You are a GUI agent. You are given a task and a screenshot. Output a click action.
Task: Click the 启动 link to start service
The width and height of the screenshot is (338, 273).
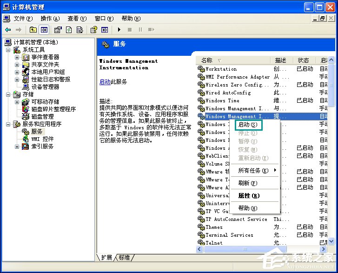105,82
